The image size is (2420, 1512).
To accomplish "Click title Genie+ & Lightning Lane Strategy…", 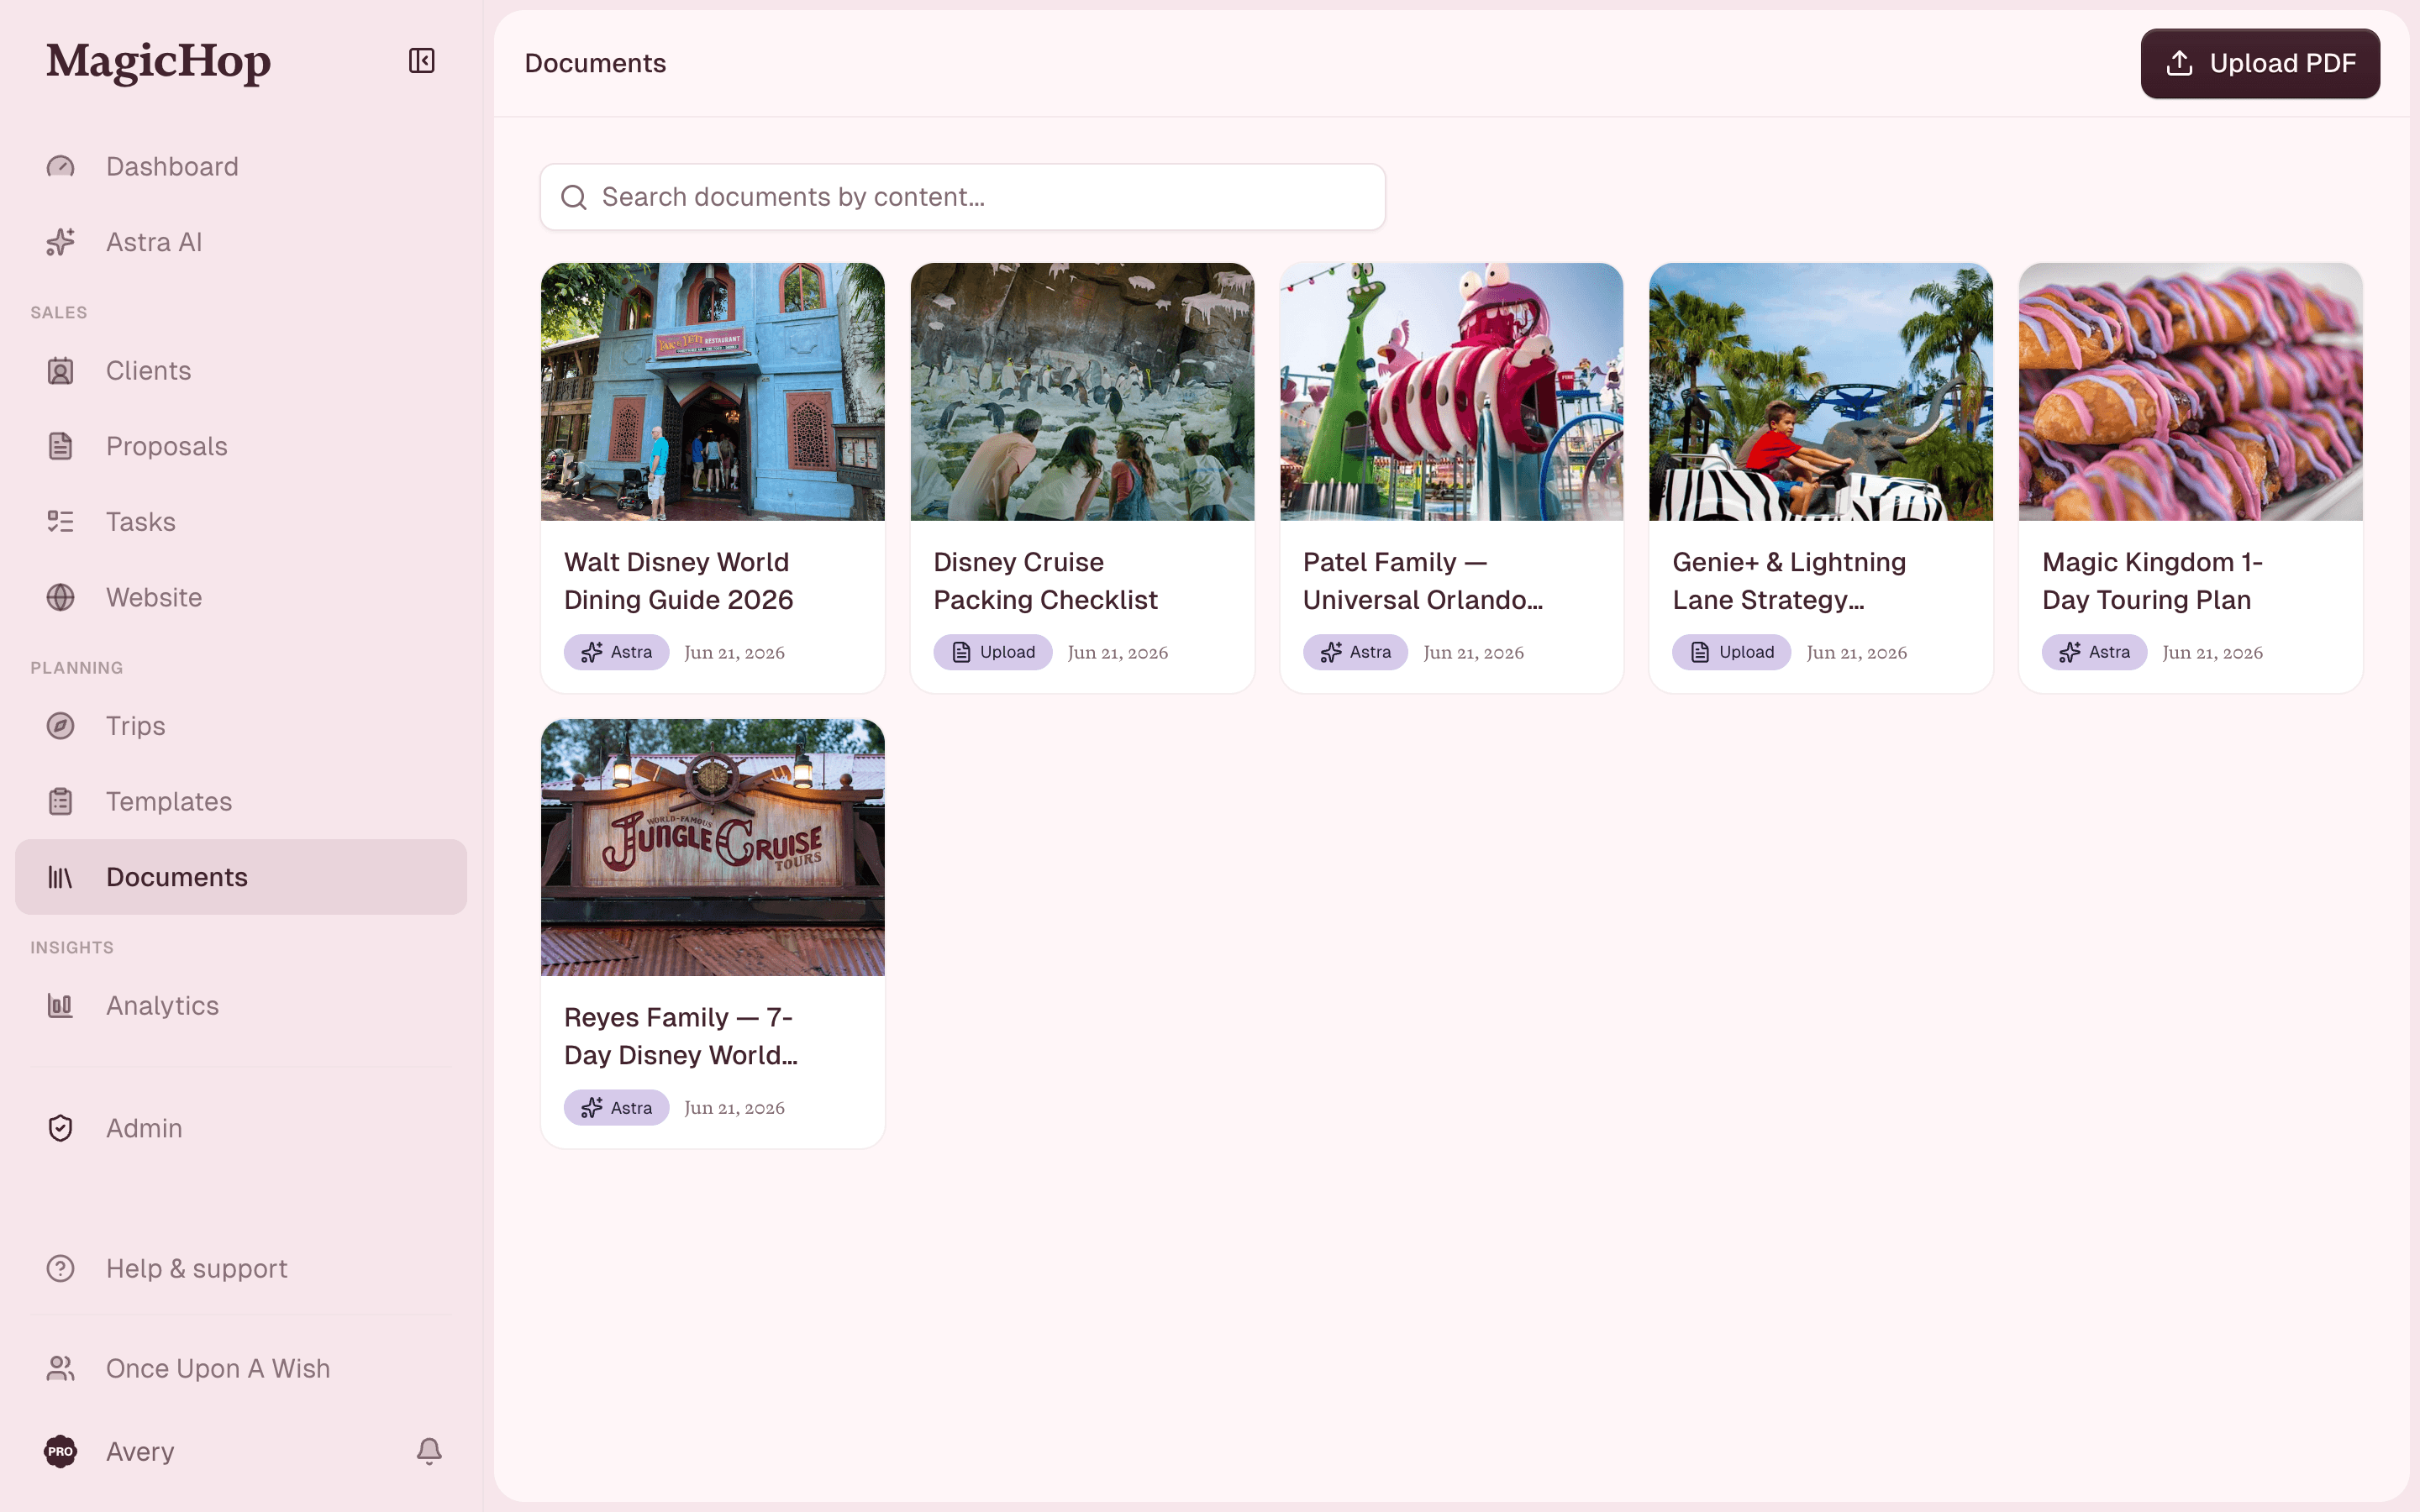I will [1789, 581].
